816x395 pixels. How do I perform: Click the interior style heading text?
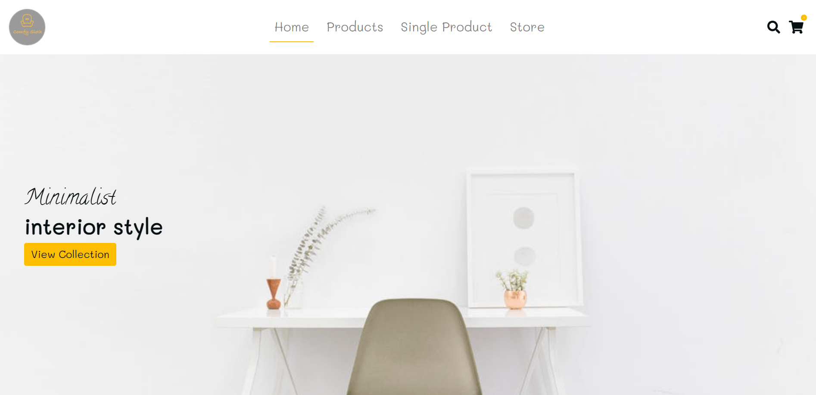[94, 227]
